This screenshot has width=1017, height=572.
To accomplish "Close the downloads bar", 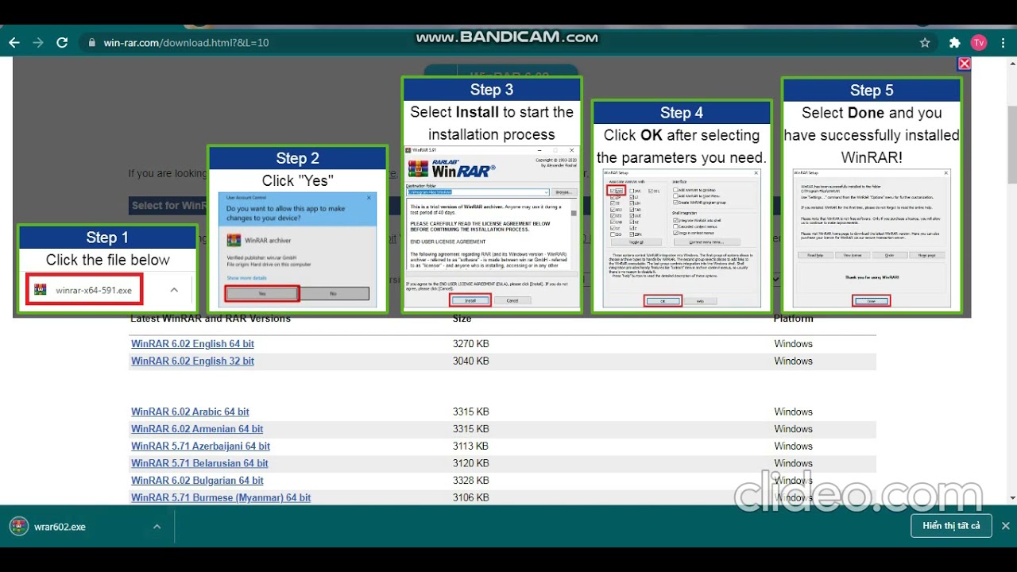I will pyautogui.click(x=1005, y=526).
